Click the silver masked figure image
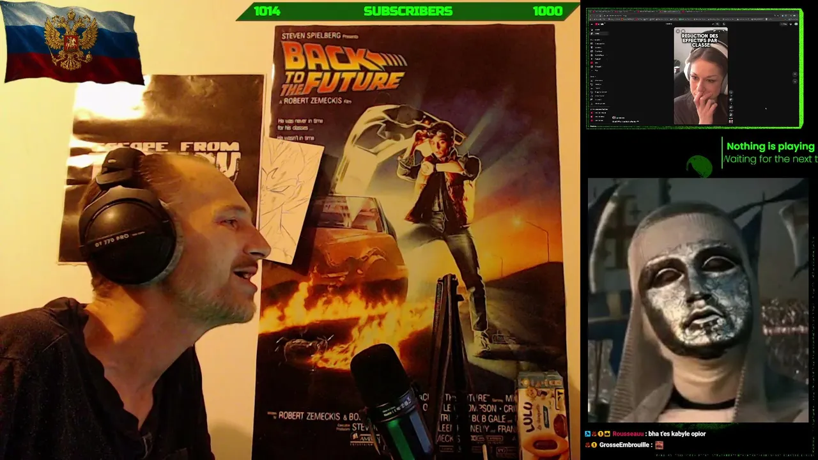The image size is (818, 460). click(x=698, y=300)
